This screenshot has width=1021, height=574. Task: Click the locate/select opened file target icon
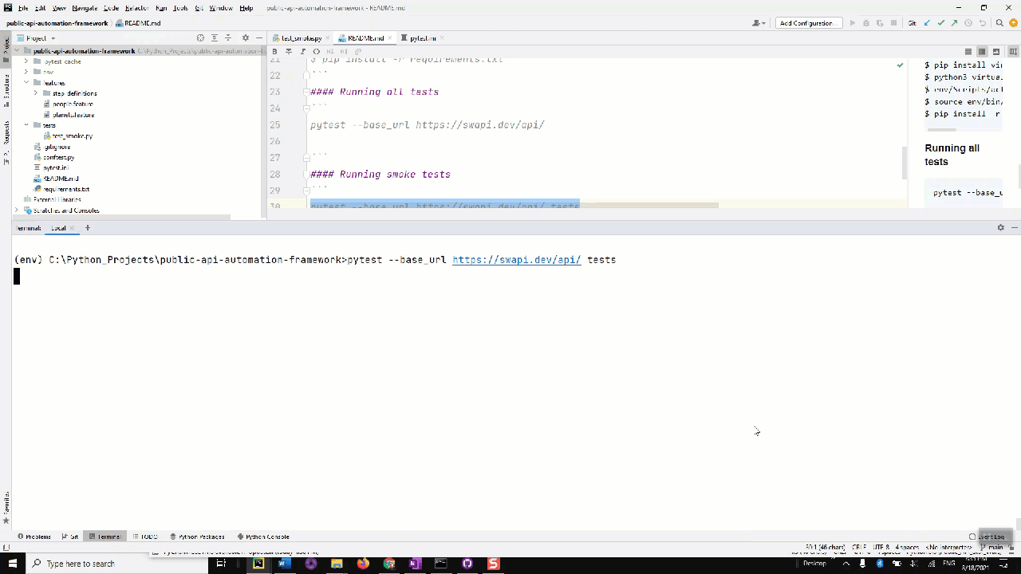[x=200, y=38]
